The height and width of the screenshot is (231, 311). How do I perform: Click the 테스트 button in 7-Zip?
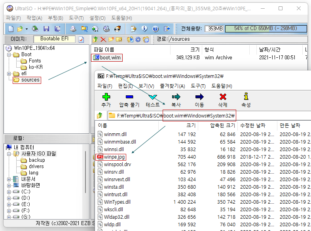tap(153, 100)
